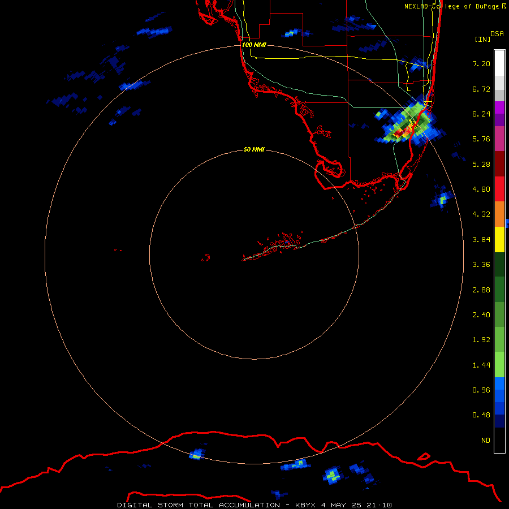The height and width of the screenshot is (509, 509).
Task: Select the 2.88 legend value
Action: pyautogui.click(x=481, y=290)
